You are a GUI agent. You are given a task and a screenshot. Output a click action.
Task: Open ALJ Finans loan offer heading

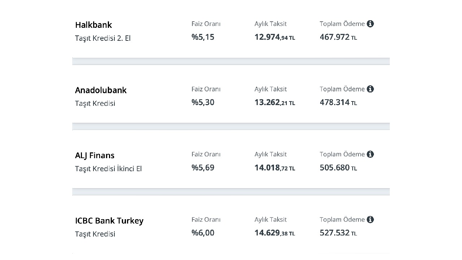click(x=95, y=156)
